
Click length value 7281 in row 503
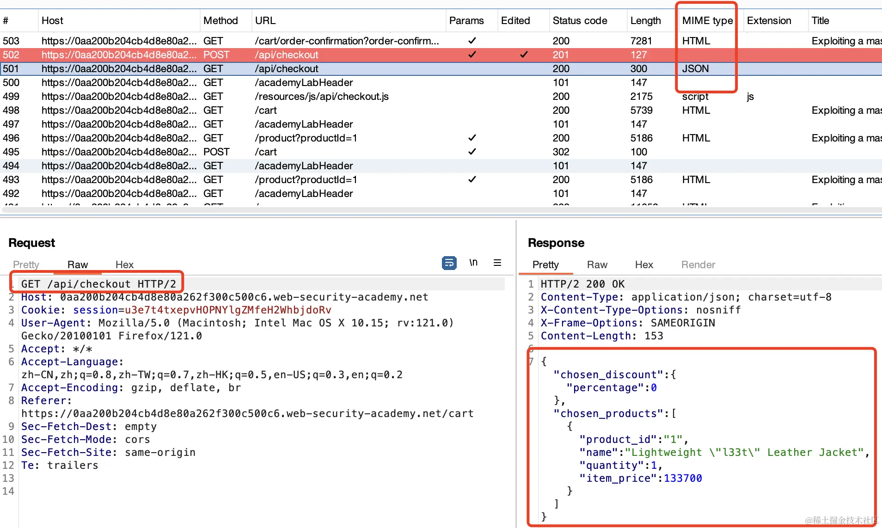tap(641, 41)
